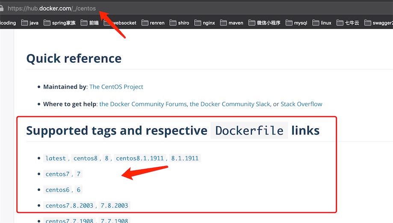Open the 七牛云 bookmarks folder
This screenshot has height=223, width=393.
pos(348,23)
